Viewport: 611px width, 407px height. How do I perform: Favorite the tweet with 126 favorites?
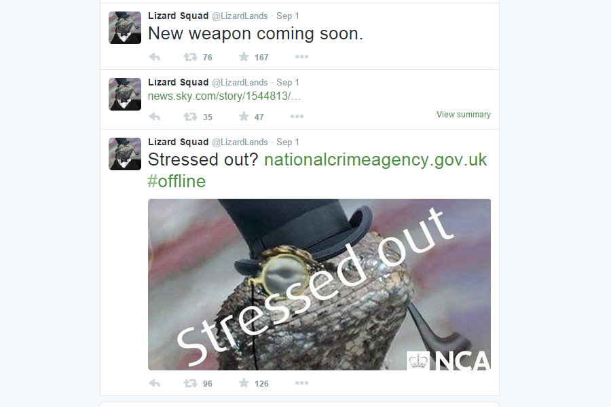click(x=244, y=383)
